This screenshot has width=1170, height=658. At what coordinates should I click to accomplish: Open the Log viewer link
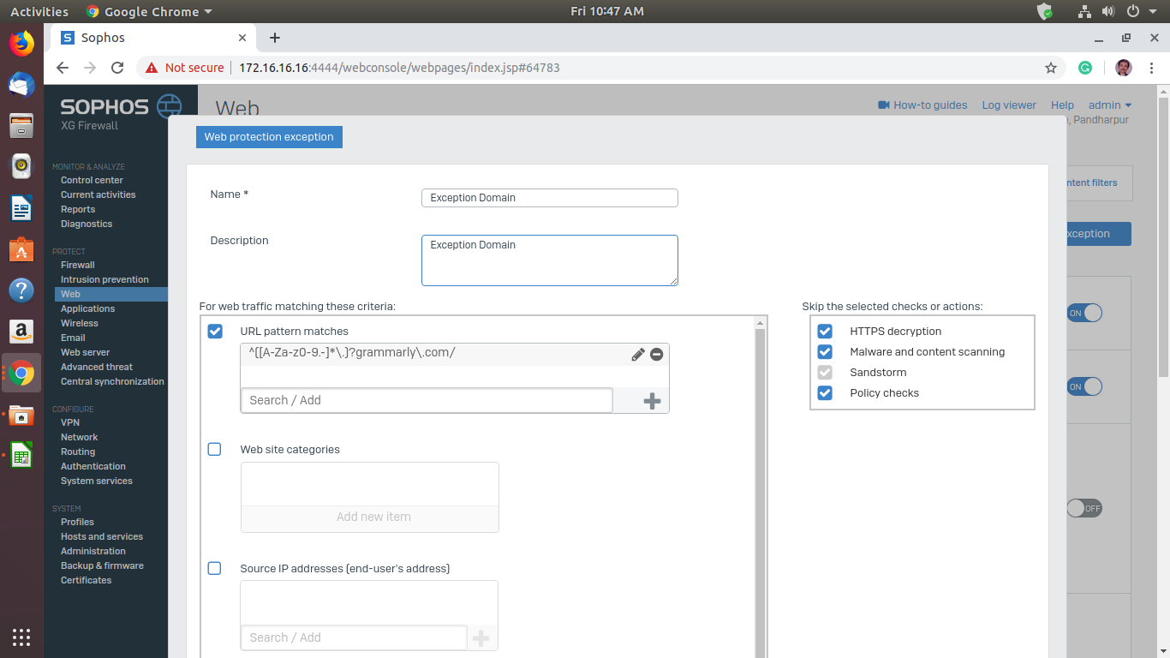1009,105
